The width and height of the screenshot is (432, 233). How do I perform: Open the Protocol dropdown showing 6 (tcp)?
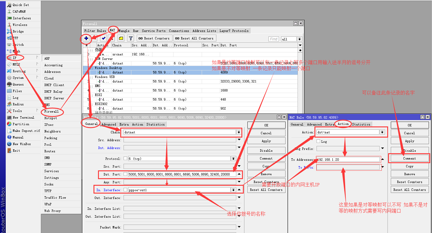[x=233, y=159]
